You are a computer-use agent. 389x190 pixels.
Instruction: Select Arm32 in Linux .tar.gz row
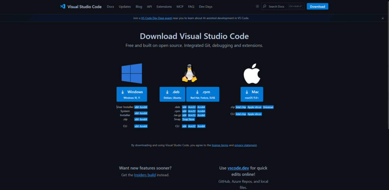[192, 116]
